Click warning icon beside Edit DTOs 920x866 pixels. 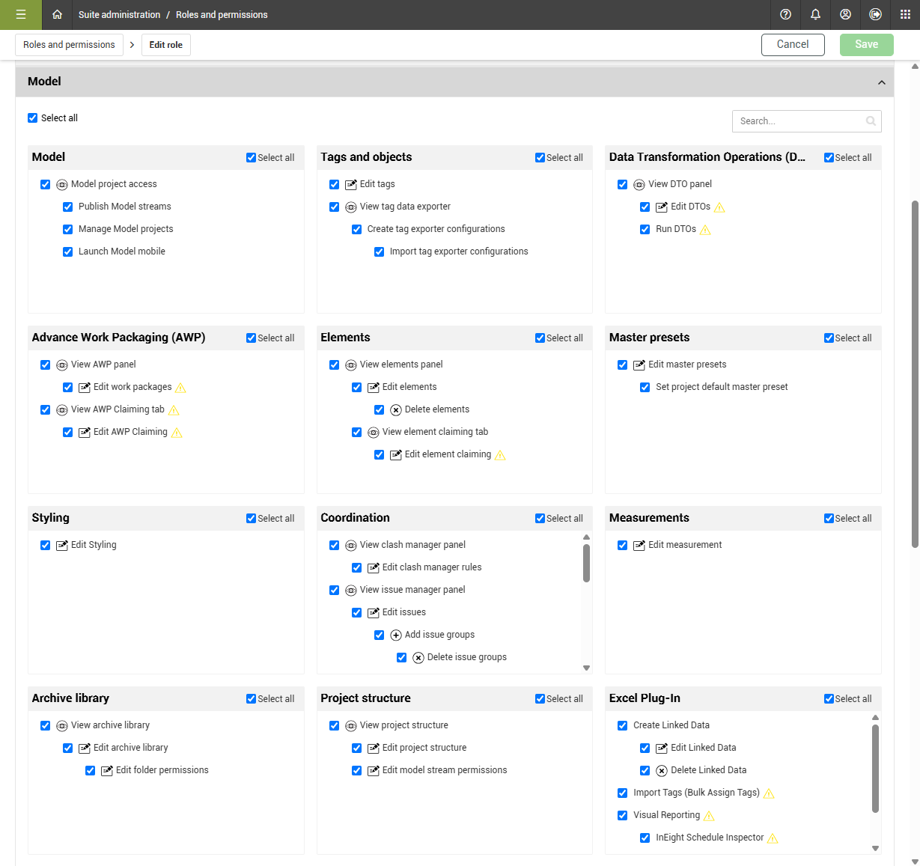pyautogui.click(x=719, y=207)
